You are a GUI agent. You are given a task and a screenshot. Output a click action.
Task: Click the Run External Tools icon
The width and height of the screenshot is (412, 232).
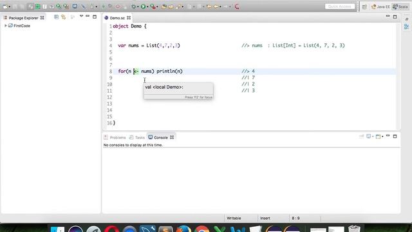pyautogui.click(x=153, y=6)
